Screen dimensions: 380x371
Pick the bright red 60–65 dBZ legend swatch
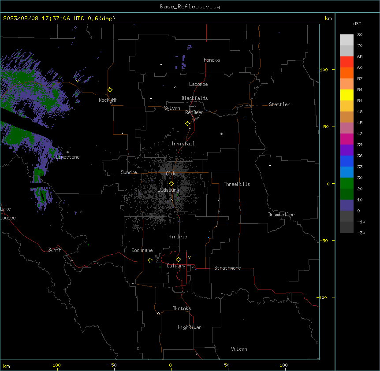coord(346,62)
